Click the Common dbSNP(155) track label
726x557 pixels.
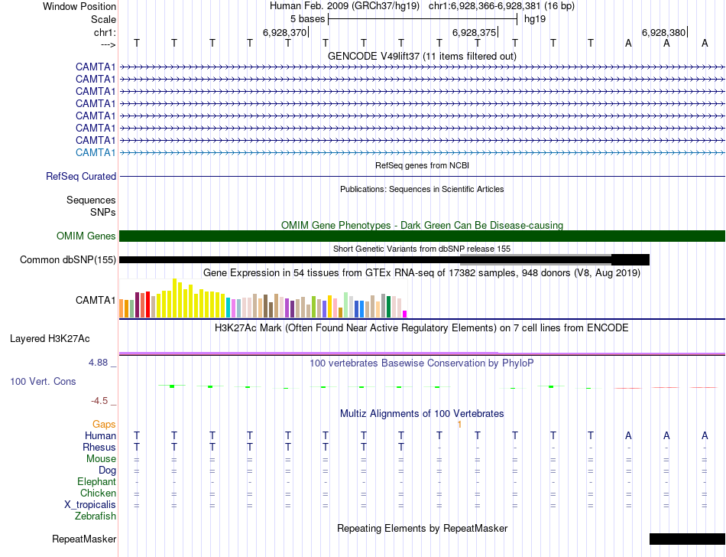pyautogui.click(x=67, y=259)
